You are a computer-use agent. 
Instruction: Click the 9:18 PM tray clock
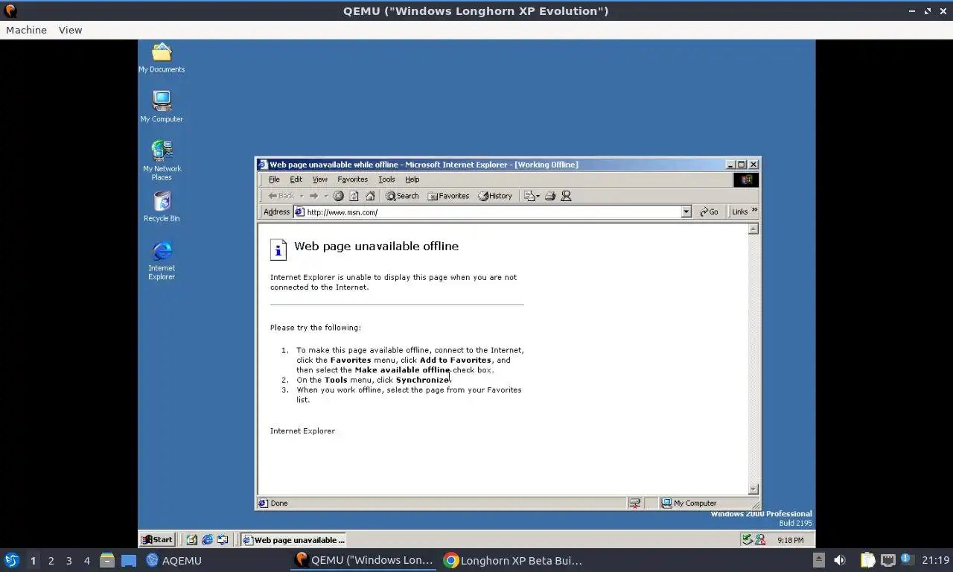(x=790, y=541)
